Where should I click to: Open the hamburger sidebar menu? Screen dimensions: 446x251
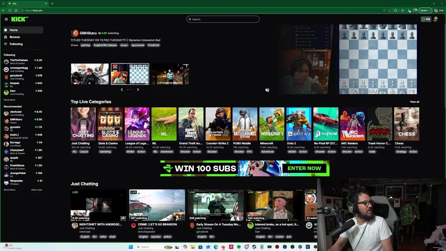pyautogui.click(x=6, y=19)
